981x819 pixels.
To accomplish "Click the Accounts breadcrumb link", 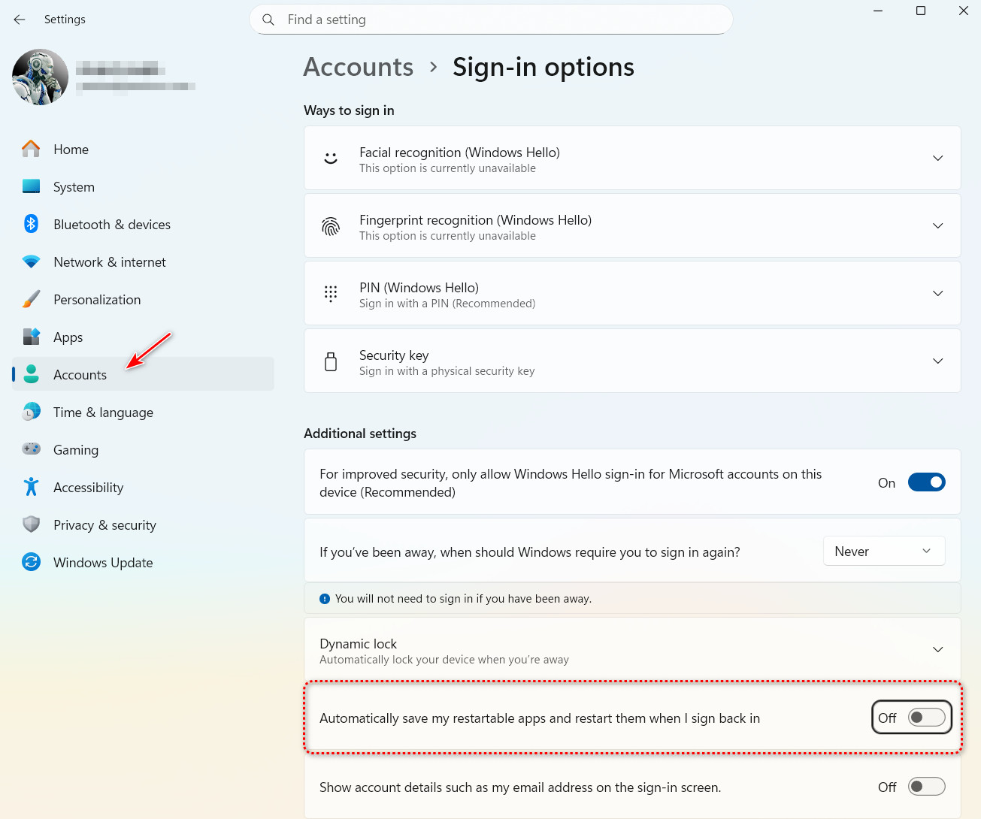I will 359,68.
